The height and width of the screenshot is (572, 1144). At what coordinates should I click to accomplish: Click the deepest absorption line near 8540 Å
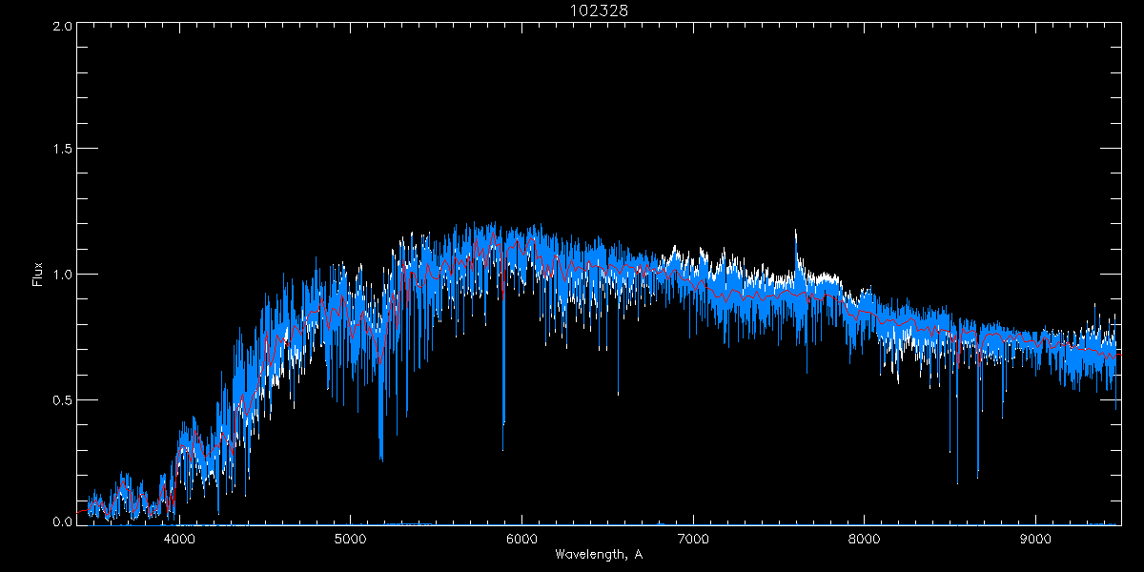tap(957, 480)
